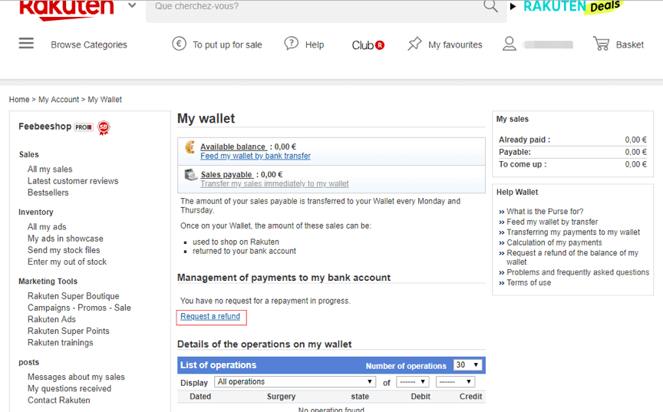Click the pin favourites icon
663x412 pixels.
[414, 44]
